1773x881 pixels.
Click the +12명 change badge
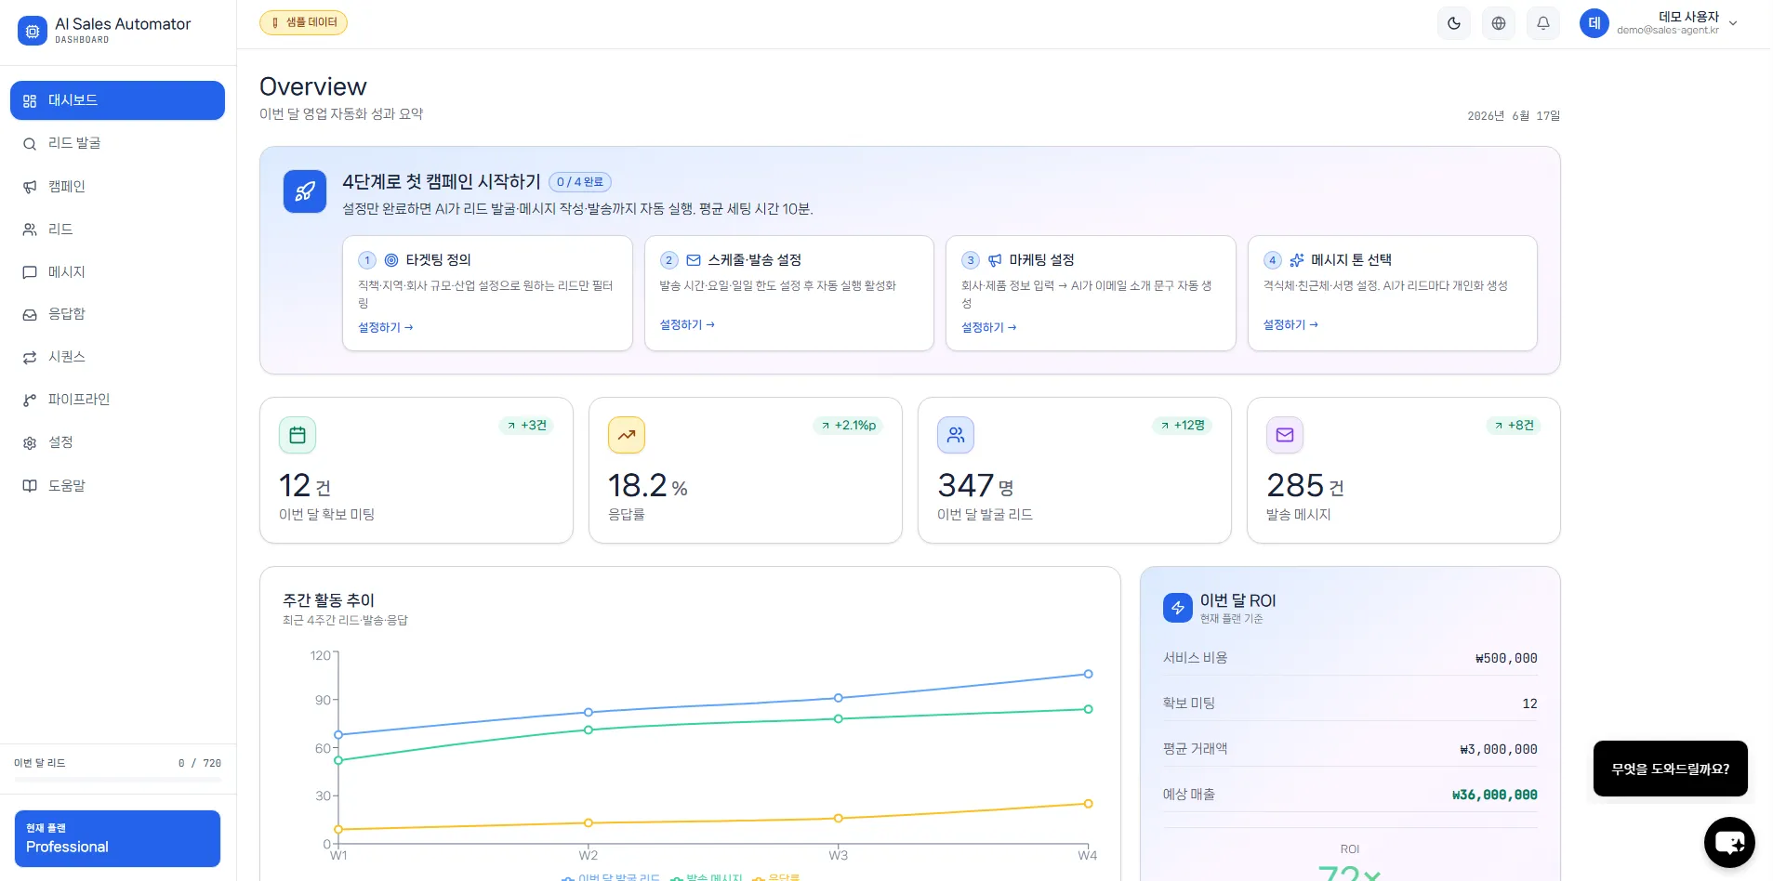pyautogui.click(x=1182, y=426)
